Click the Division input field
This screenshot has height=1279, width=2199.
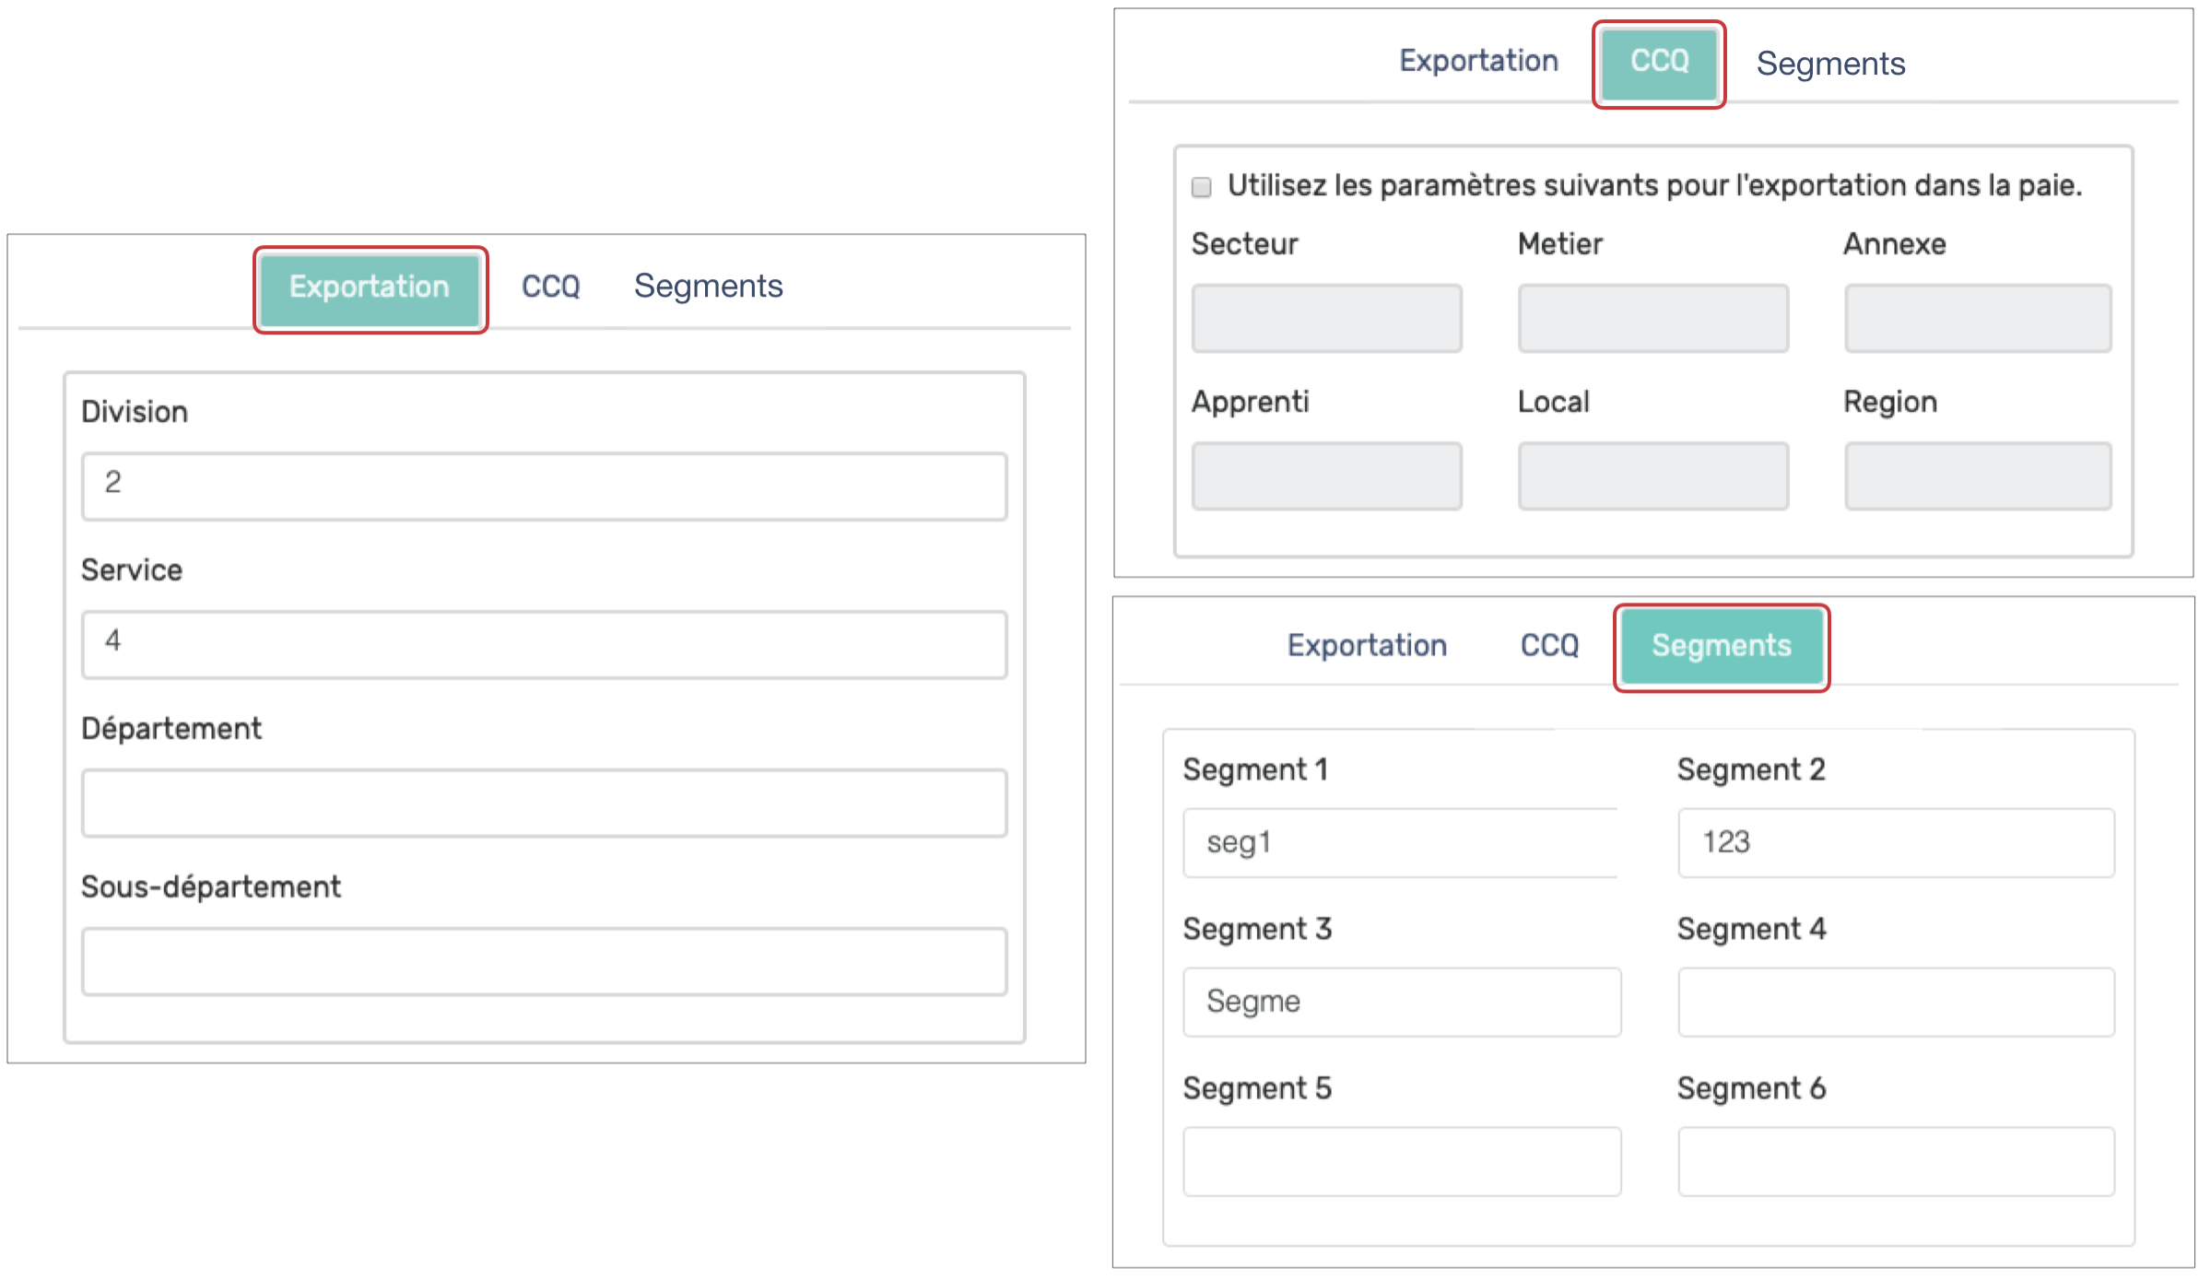[x=544, y=486]
